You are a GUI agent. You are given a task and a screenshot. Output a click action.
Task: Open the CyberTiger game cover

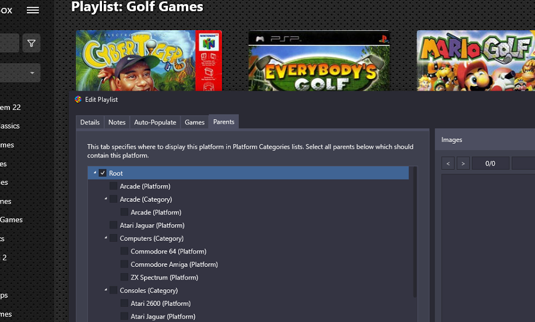point(149,60)
